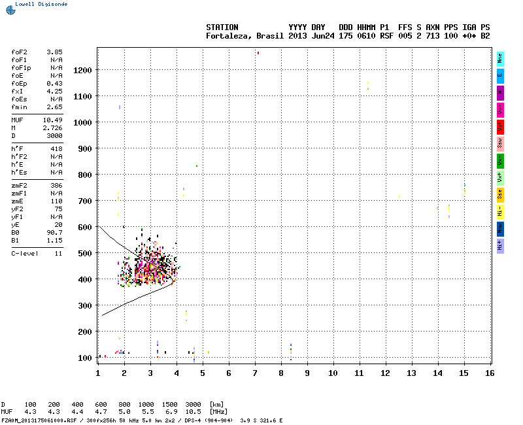Click the 1200 km y-axis label

click(82, 71)
